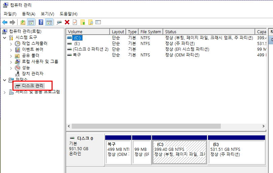The width and height of the screenshot is (273, 173).
Task: Open the 파일(F) menu
Action: tap(10, 14)
